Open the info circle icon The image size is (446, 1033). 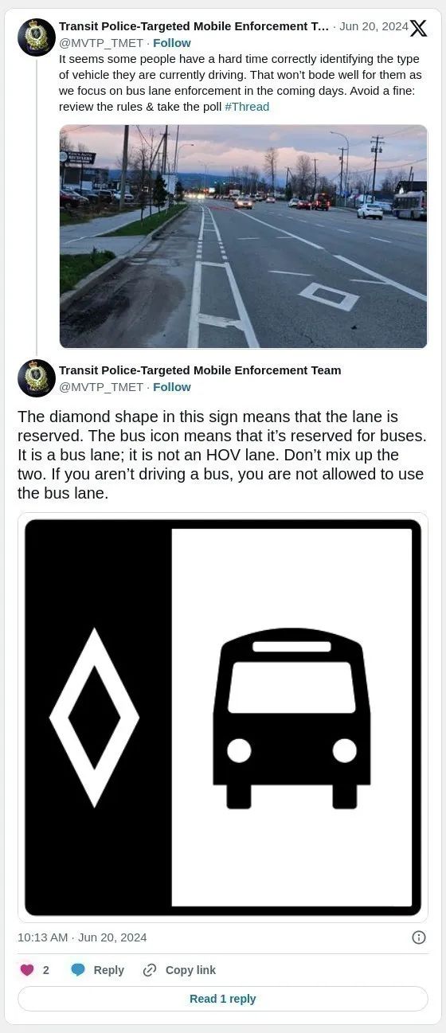[419, 937]
